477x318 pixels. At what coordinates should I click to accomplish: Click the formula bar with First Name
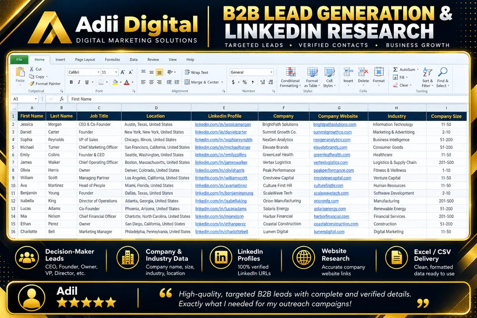point(268,99)
